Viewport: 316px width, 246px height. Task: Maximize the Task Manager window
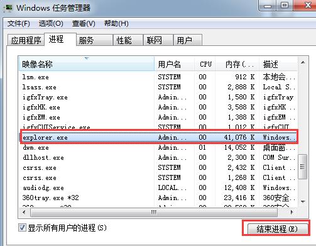pyautogui.click(x=285, y=5)
